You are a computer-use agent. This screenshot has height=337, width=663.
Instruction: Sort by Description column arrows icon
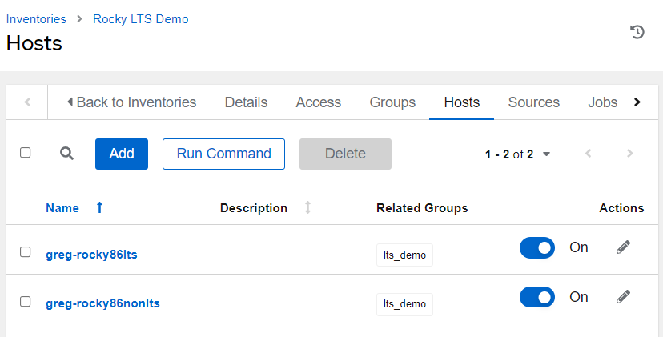[307, 208]
